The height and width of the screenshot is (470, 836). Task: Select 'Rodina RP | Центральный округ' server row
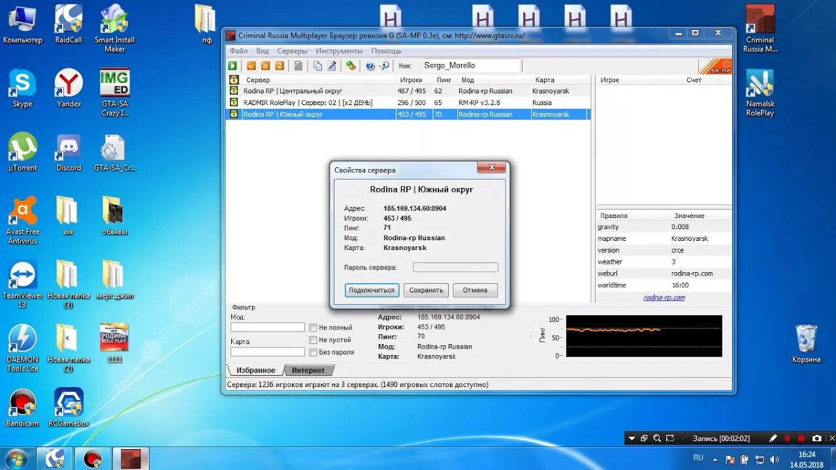tap(408, 91)
